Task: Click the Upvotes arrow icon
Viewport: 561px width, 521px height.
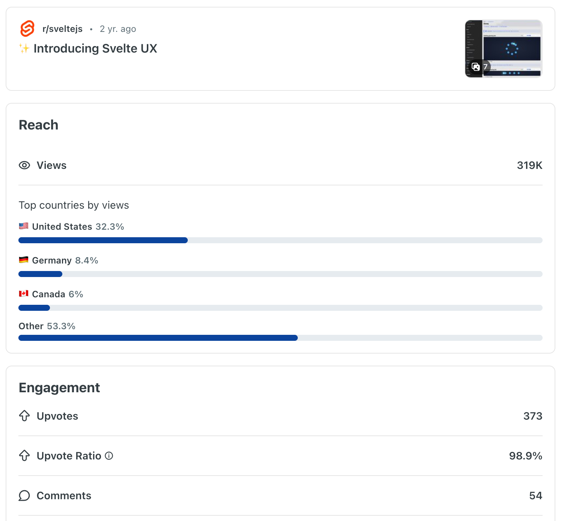Action: click(x=24, y=416)
